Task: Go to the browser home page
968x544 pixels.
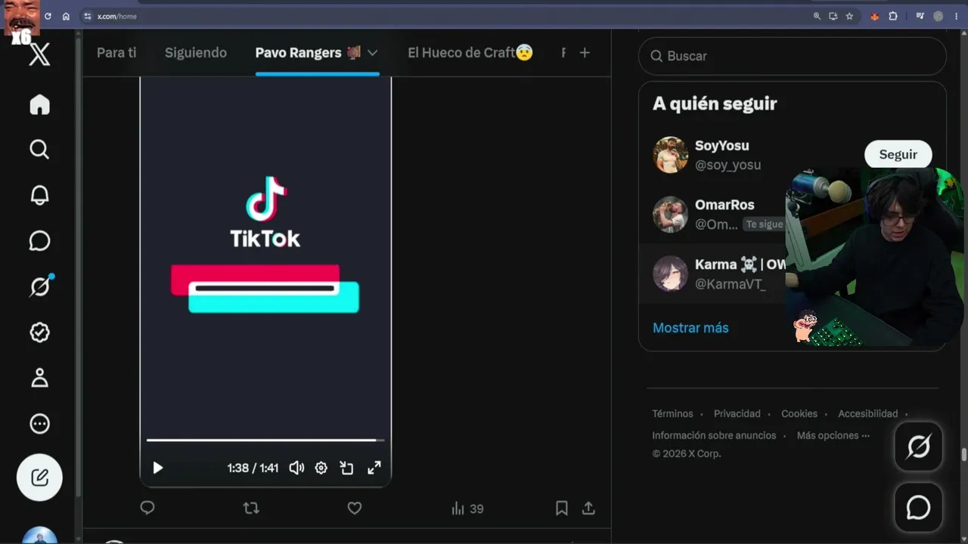Action: pyautogui.click(x=66, y=16)
